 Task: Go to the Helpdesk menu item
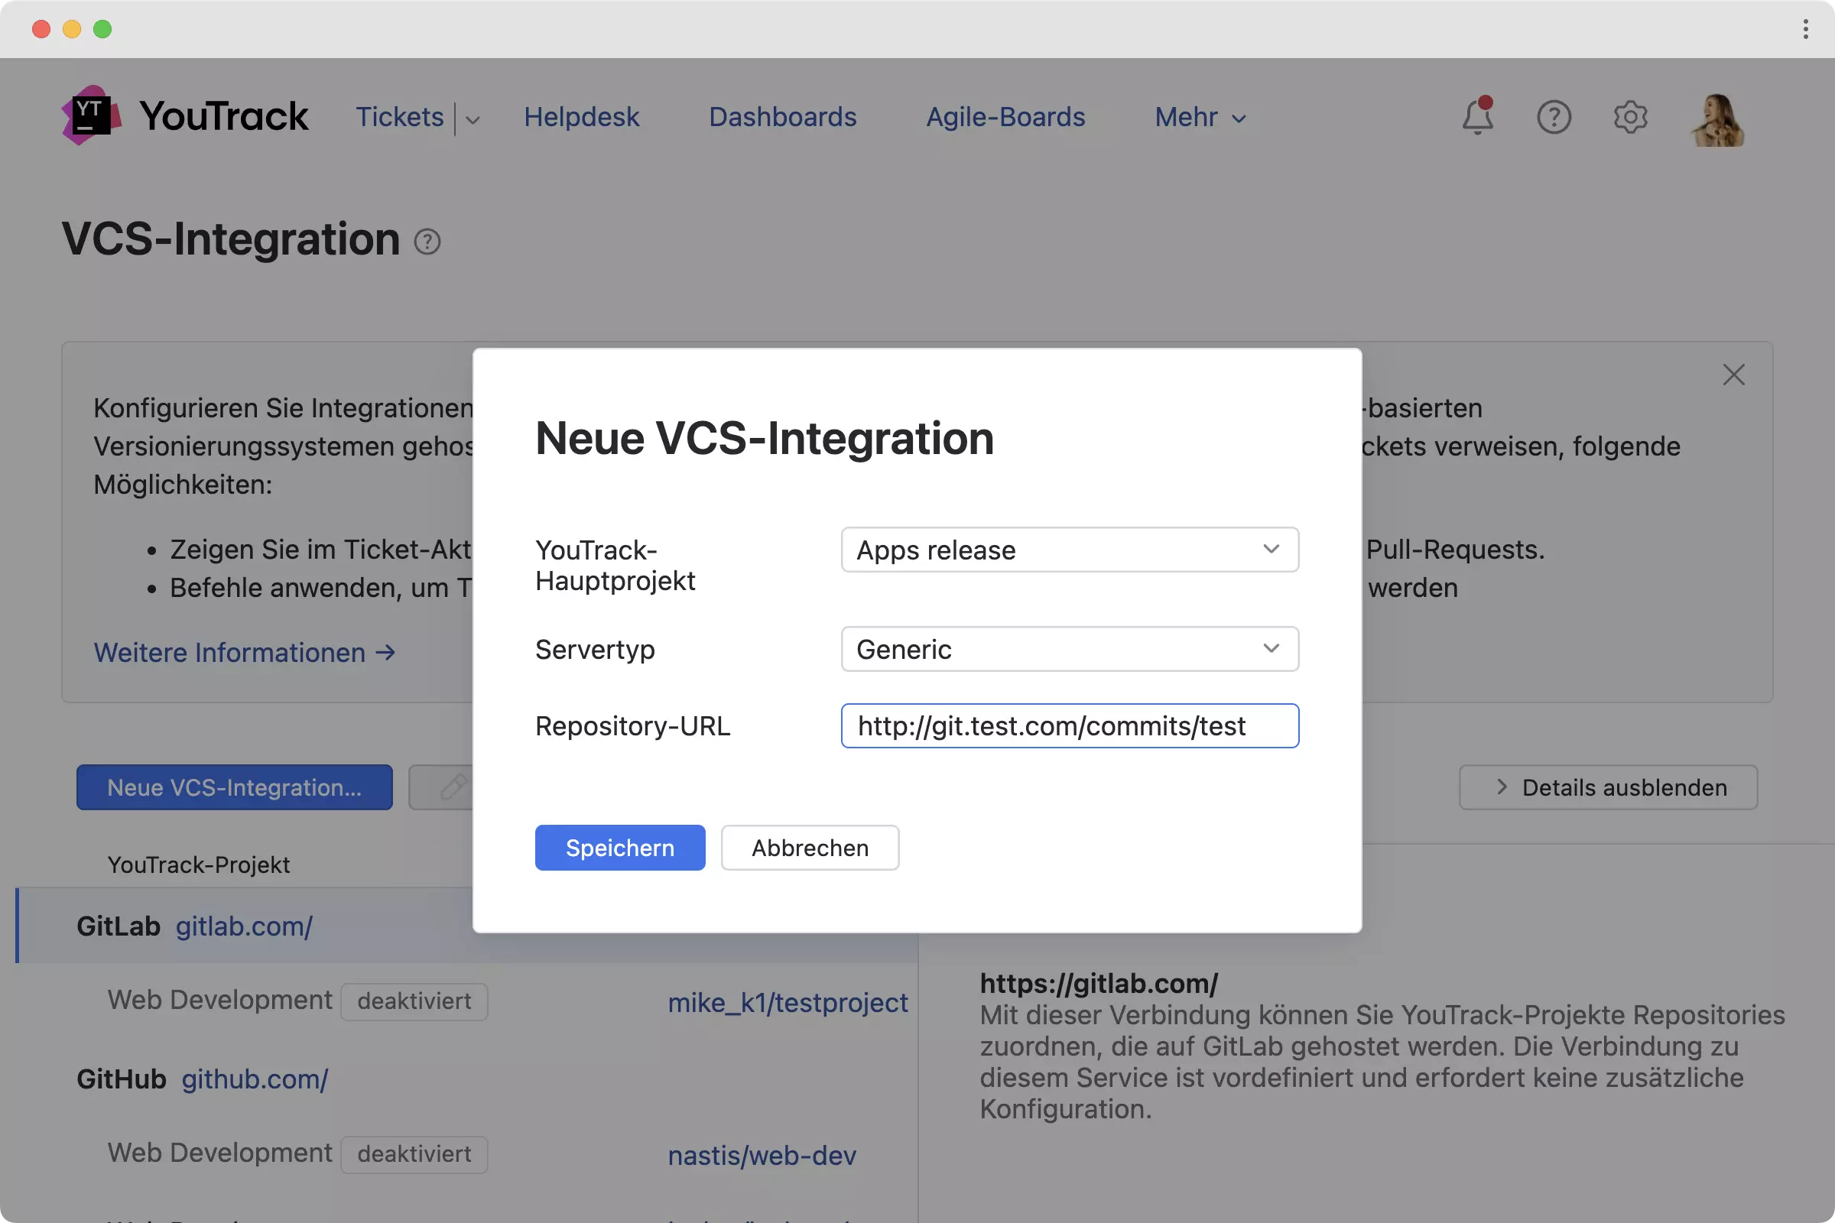click(581, 117)
